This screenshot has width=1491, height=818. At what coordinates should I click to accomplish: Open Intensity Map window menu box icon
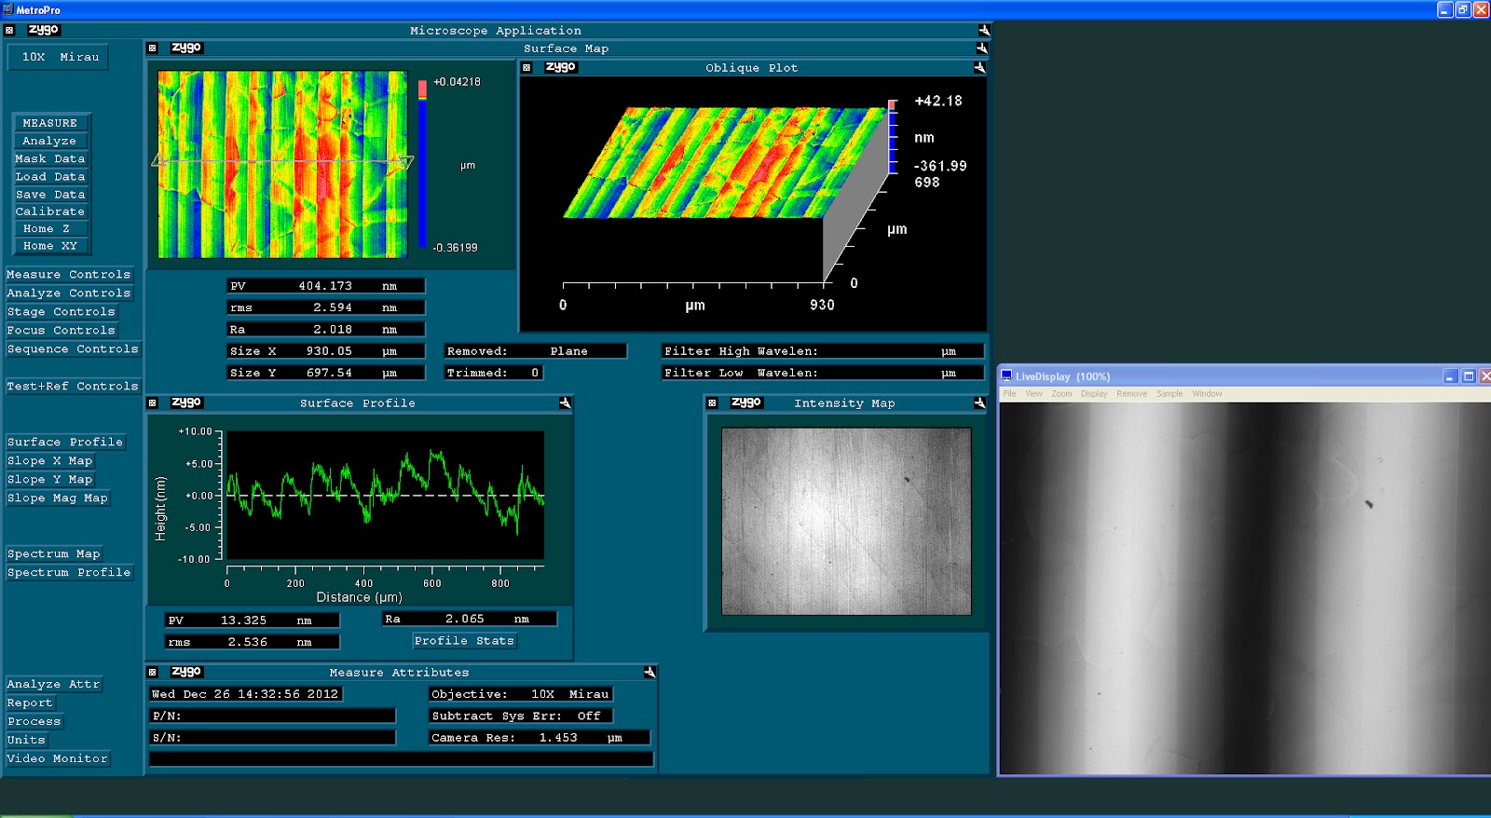coord(712,402)
